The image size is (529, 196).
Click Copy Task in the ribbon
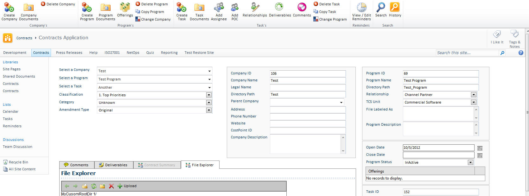(325, 12)
